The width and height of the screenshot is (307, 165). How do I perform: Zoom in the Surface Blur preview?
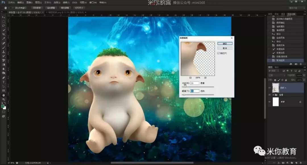click(205, 78)
